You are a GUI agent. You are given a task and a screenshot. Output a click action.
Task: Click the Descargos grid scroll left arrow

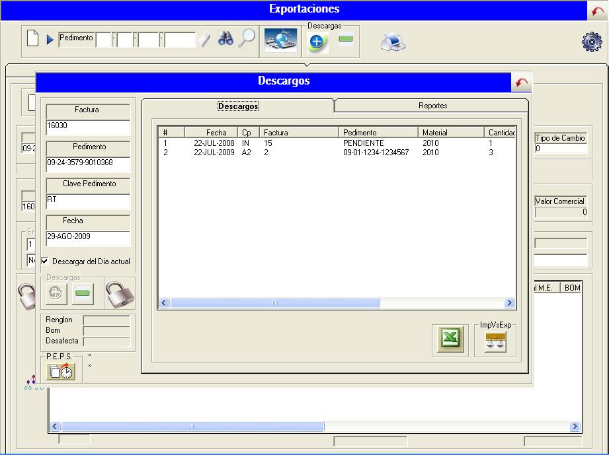coord(164,303)
